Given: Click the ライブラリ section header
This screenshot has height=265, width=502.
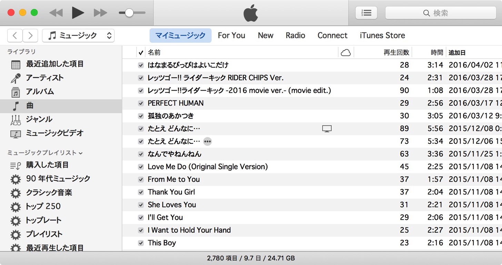Looking at the screenshot, I should (x=21, y=52).
